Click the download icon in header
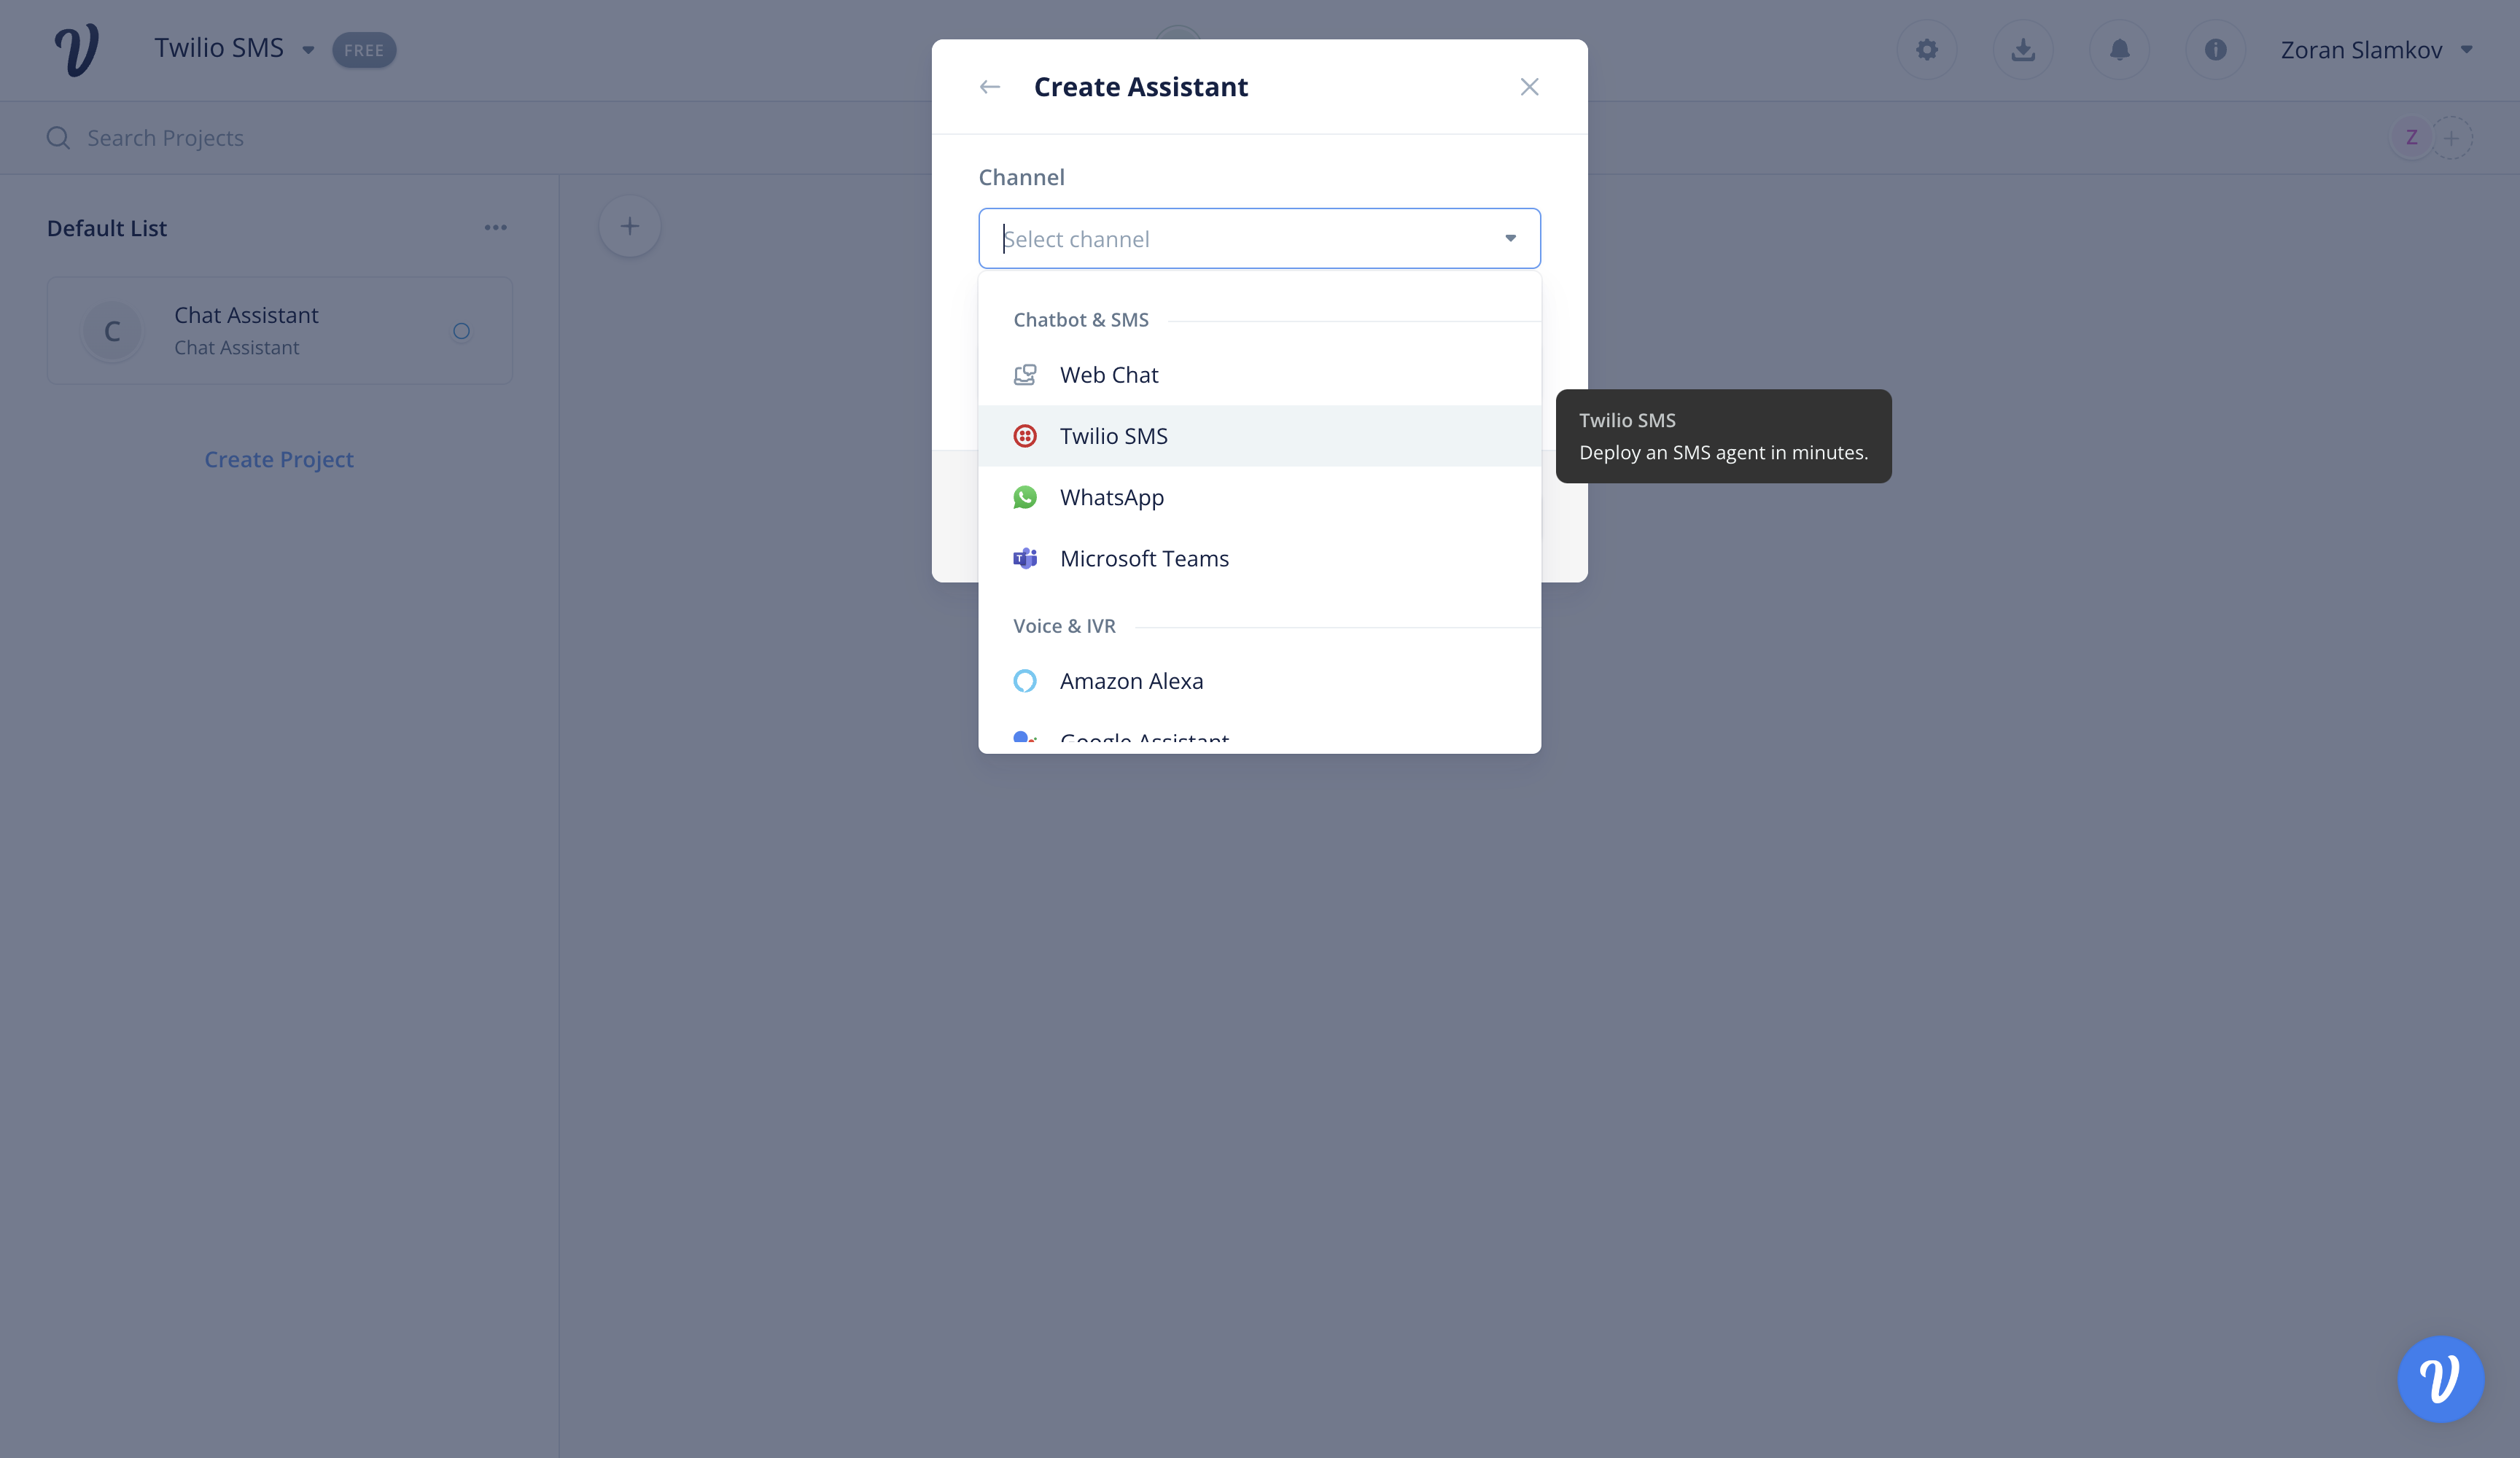Screen dimensions: 2520x1458 click(2022, 50)
